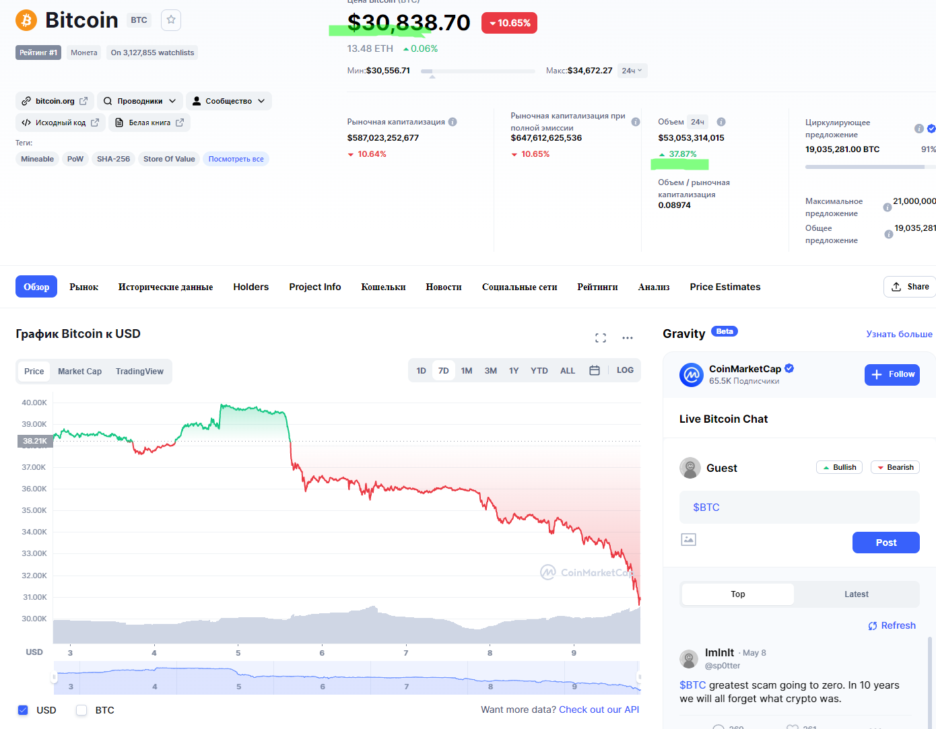The height and width of the screenshot is (729, 936).
Task: Click info icon for Максимальное предложение
Action: coord(888,207)
